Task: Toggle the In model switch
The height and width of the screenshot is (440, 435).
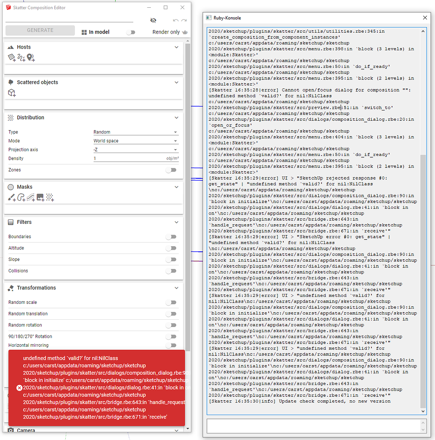Action: tap(131, 31)
